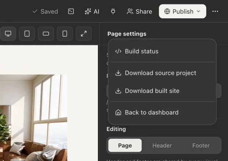Choose Download built site
Screen dimensions: 228x161
pos(162,91)
